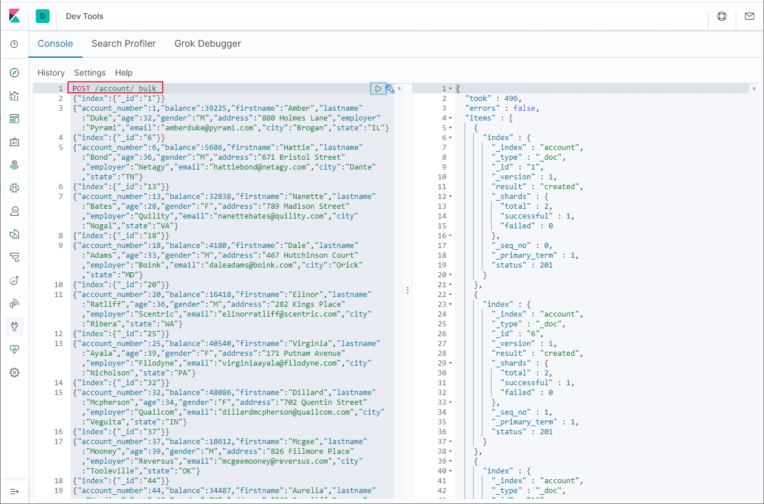The image size is (764, 504).
Task: Collapse the "items" array fold arrow
Action: (450, 118)
